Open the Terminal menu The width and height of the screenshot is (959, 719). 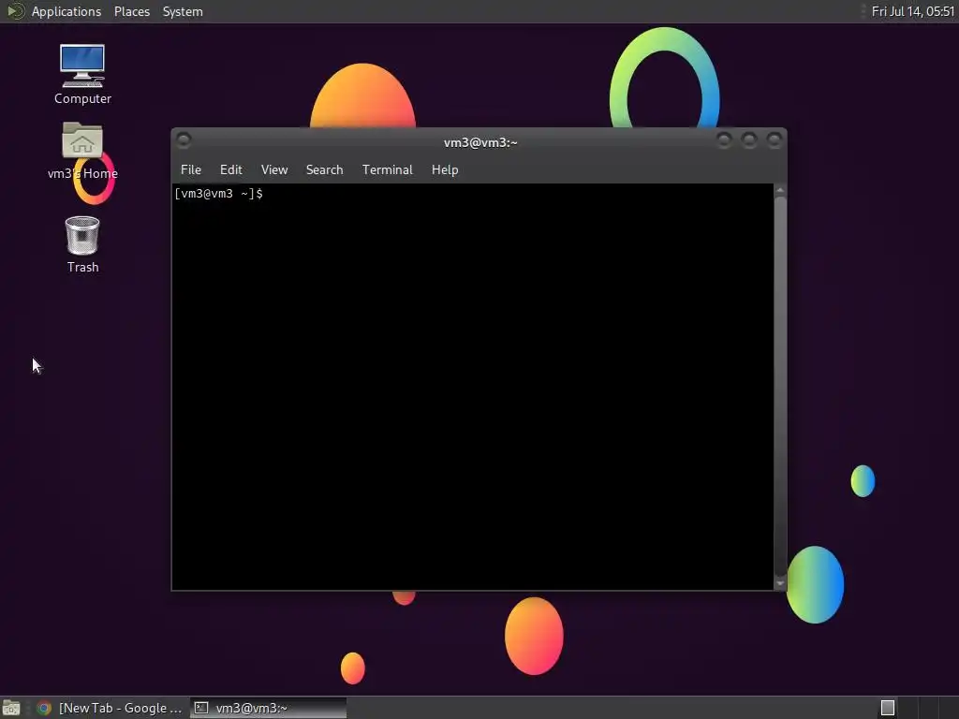387,170
